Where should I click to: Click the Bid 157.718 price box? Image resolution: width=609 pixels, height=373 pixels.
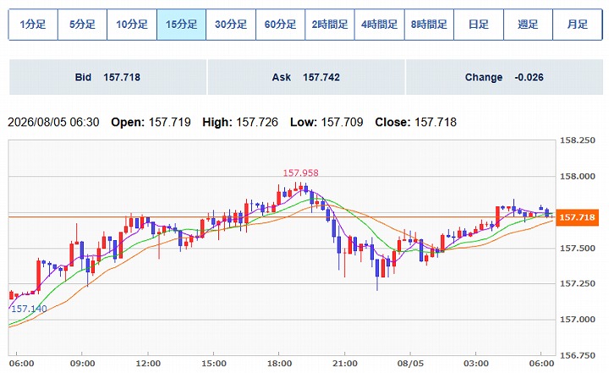[x=107, y=77]
